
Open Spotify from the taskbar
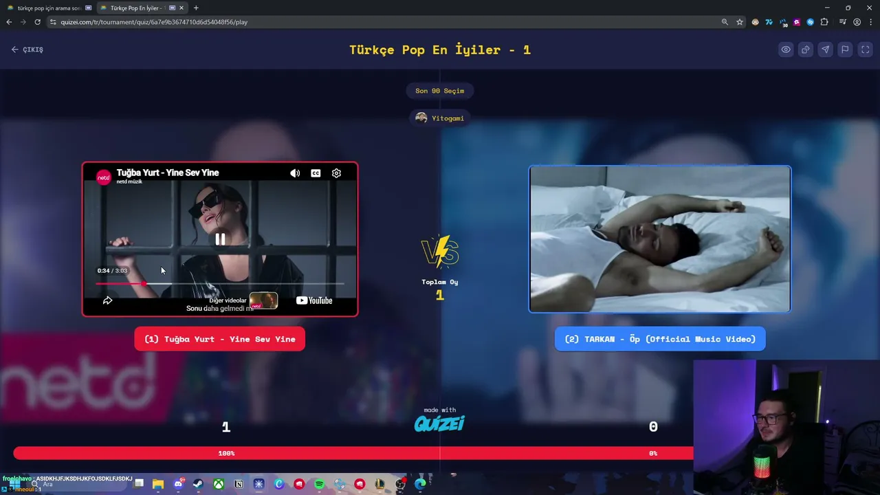(x=319, y=484)
